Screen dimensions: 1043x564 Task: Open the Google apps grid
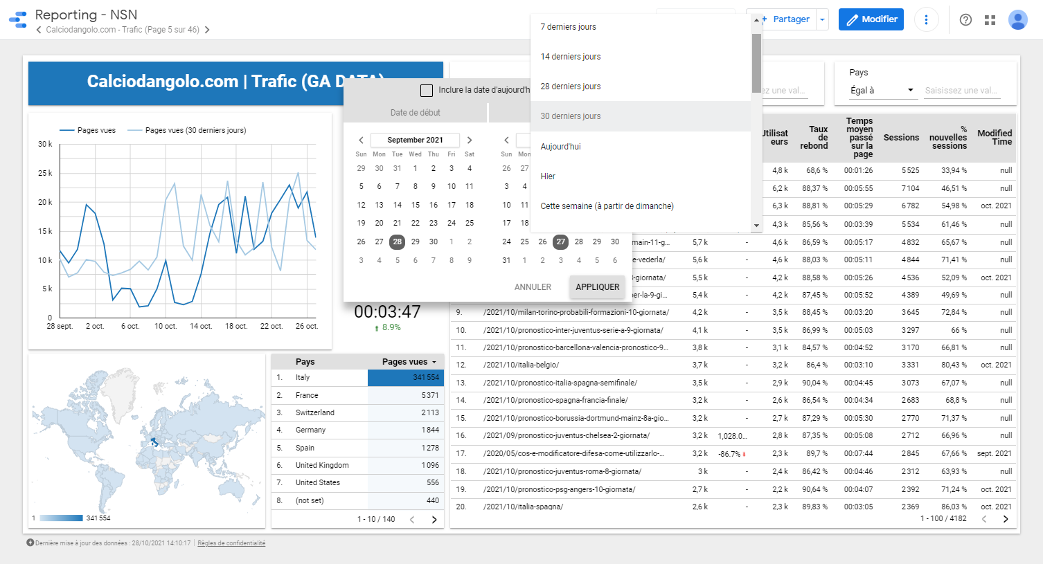pyautogui.click(x=990, y=20)
